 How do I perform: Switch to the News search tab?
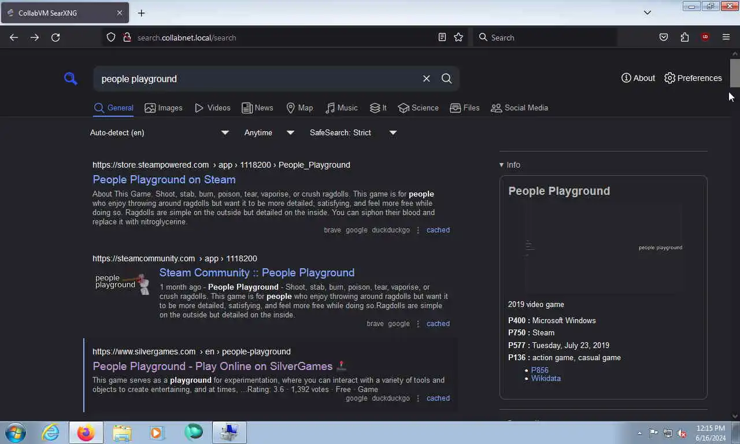tap(257, 108)
